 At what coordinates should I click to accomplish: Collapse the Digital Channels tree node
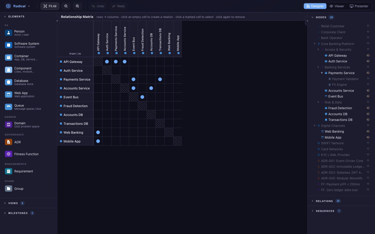click(x=315, y=126)
